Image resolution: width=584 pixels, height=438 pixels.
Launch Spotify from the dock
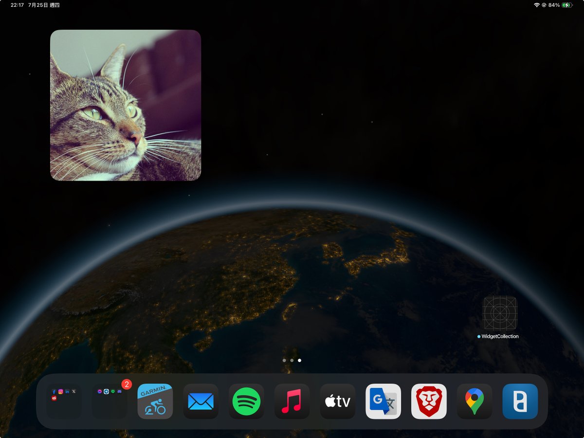tap(246, 401)
